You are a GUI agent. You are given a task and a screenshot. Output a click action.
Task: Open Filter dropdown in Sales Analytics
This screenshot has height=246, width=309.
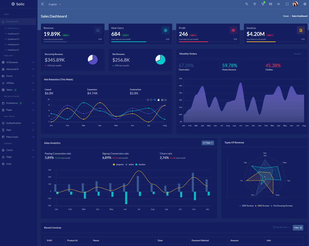click(208, 143)
